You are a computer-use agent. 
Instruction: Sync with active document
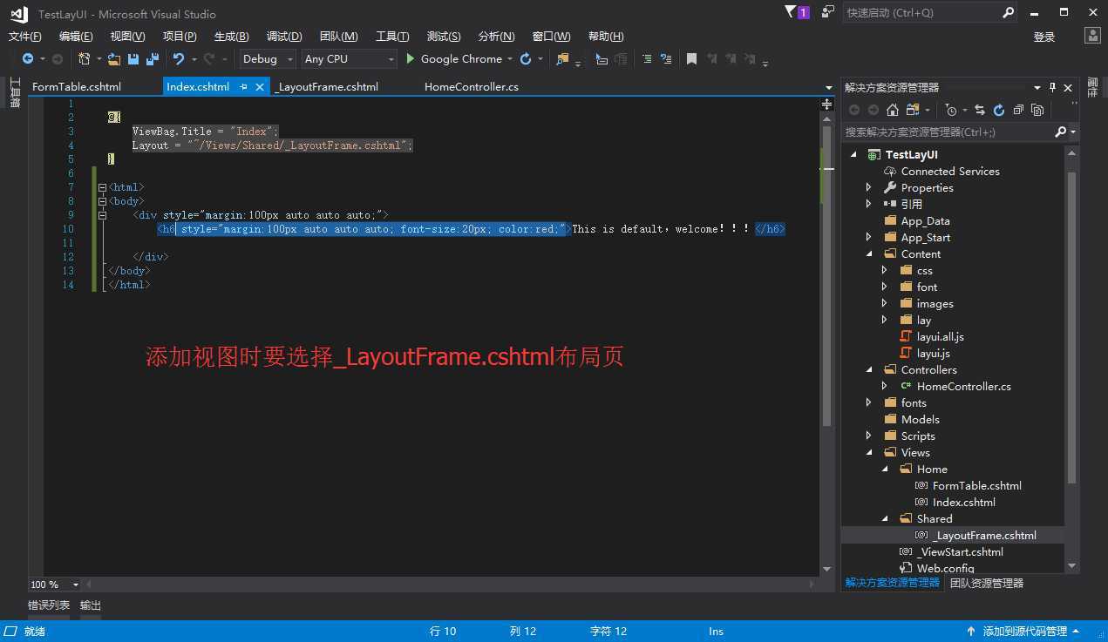click(x=980, y=110)
